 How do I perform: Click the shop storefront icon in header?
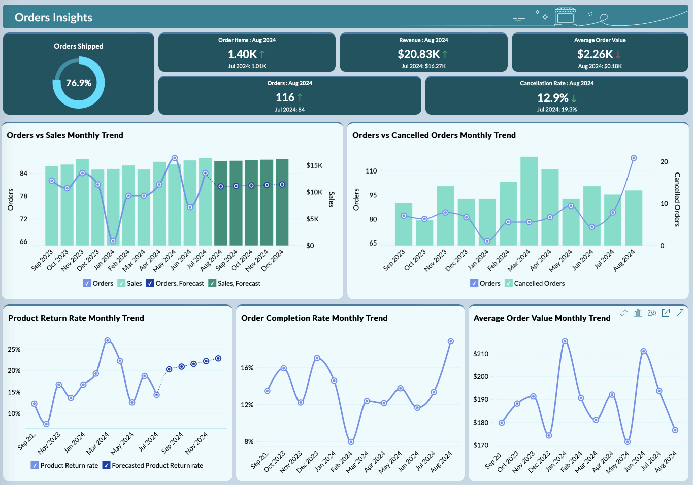coord(565,16)
